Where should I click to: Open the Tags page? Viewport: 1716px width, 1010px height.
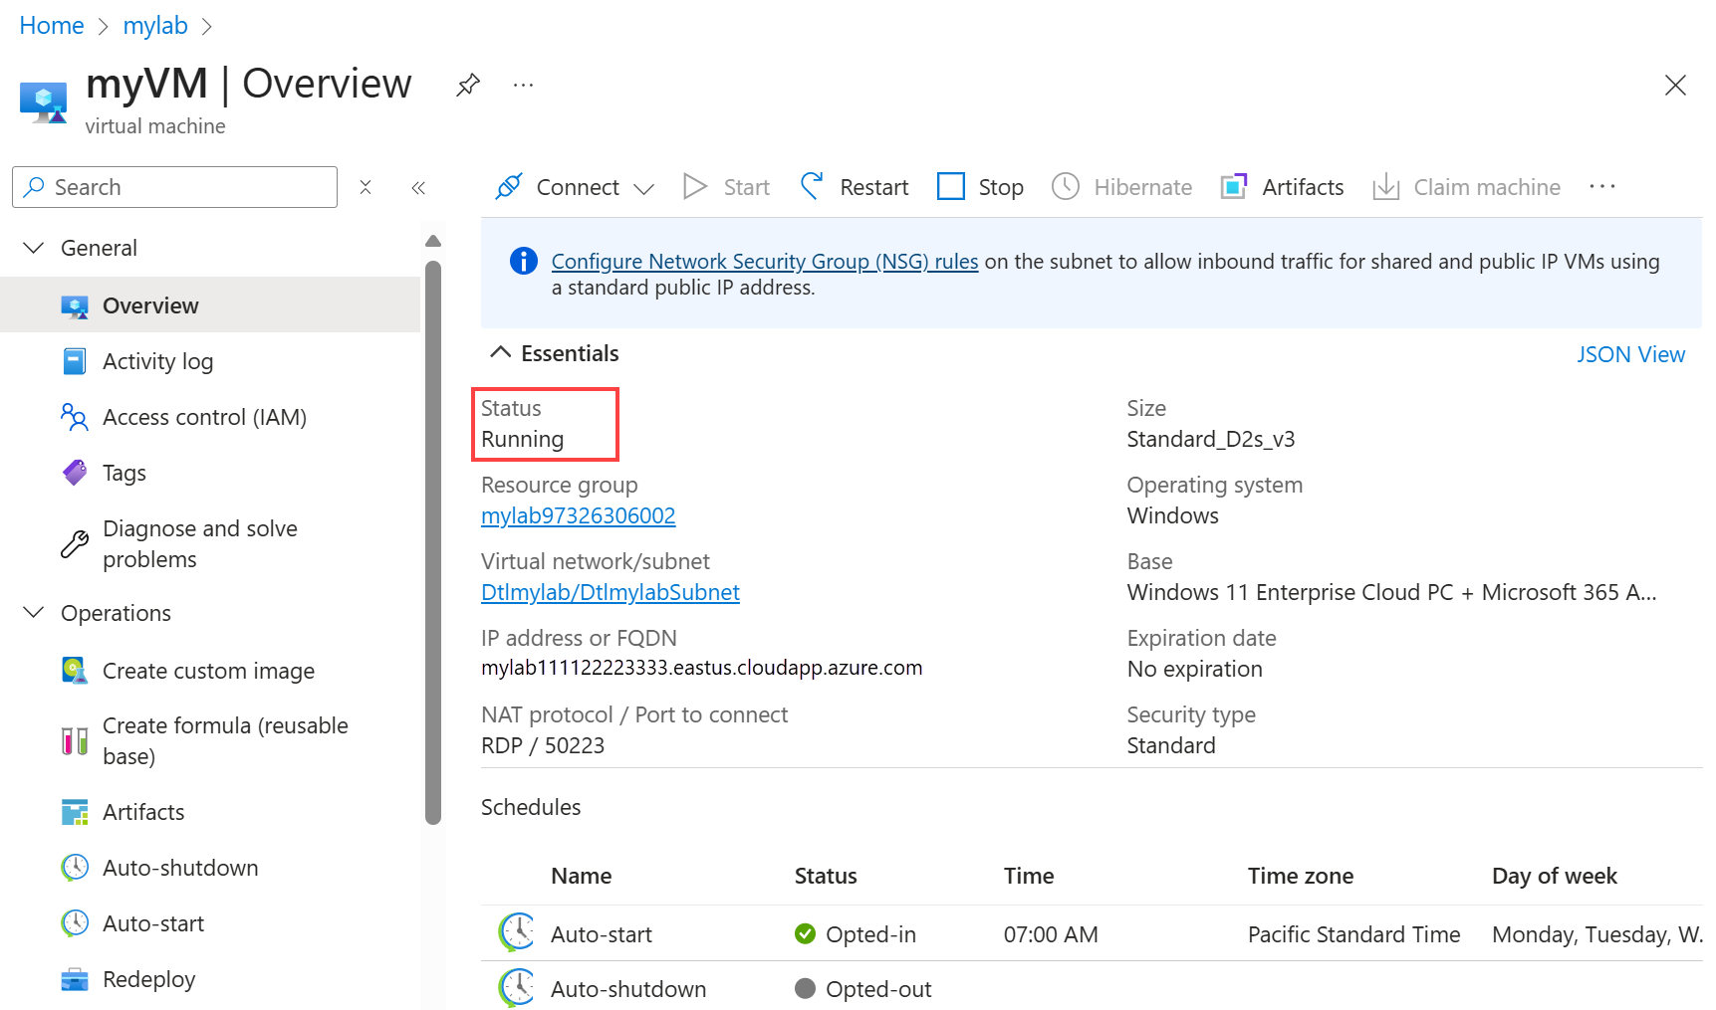click(123, 473)
